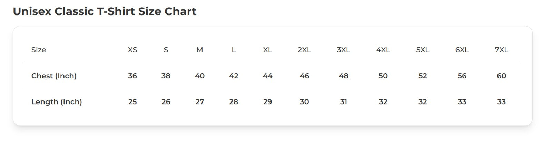The image size is (552, 146).
Task: Click length value 26 for size S
Action: point(166,102)
